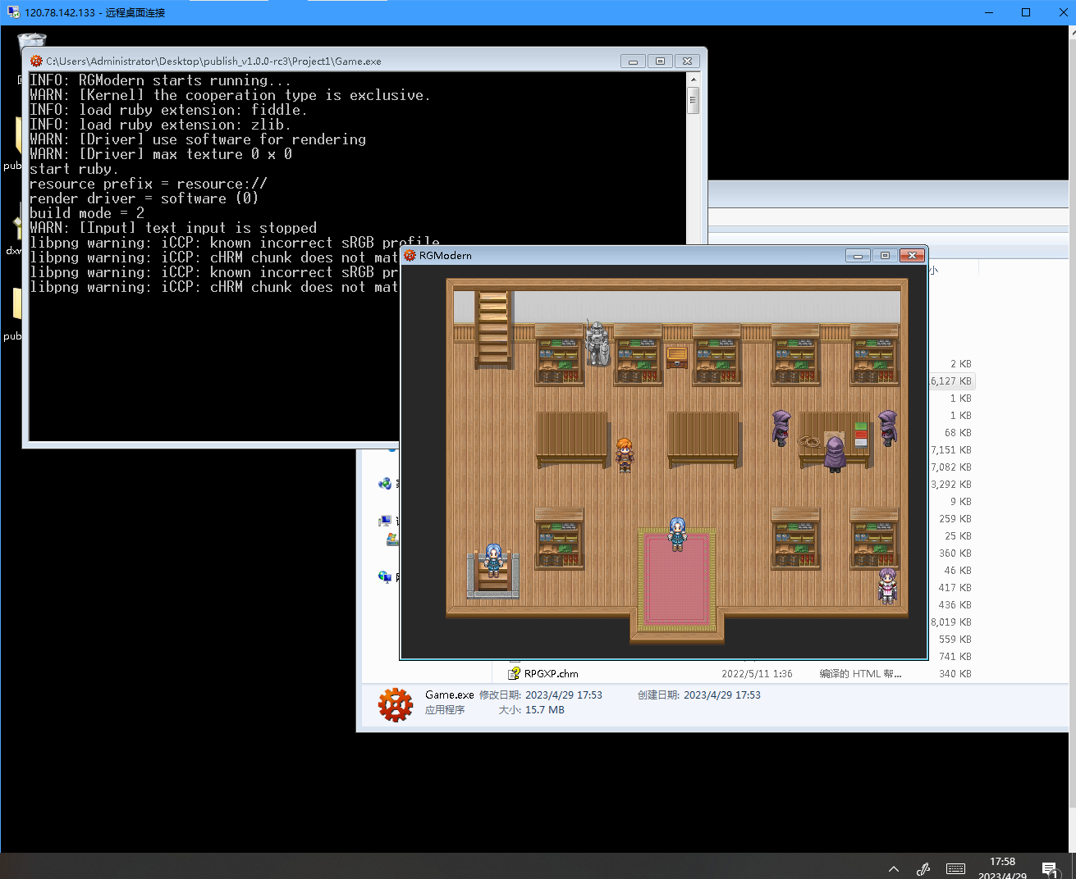Image resolution: width=1076 pixels, height=879 pixels.
Task: Click the large Game.exe gear icon in details pane
Action: pos(396,704)
